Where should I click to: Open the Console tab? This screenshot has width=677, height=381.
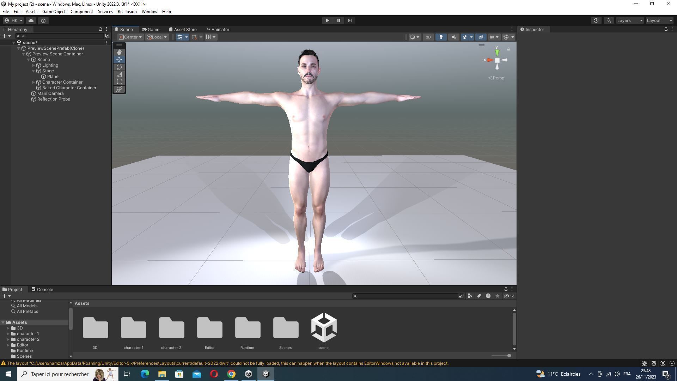point(42,289)
